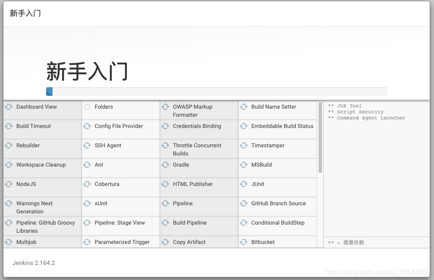Click the plugin installation progress bar
Screen dimensions: 434x280
[217, 91]
